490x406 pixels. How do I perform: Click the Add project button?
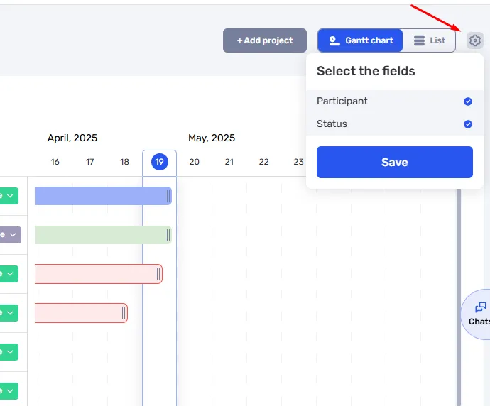(x=265, y=40)
